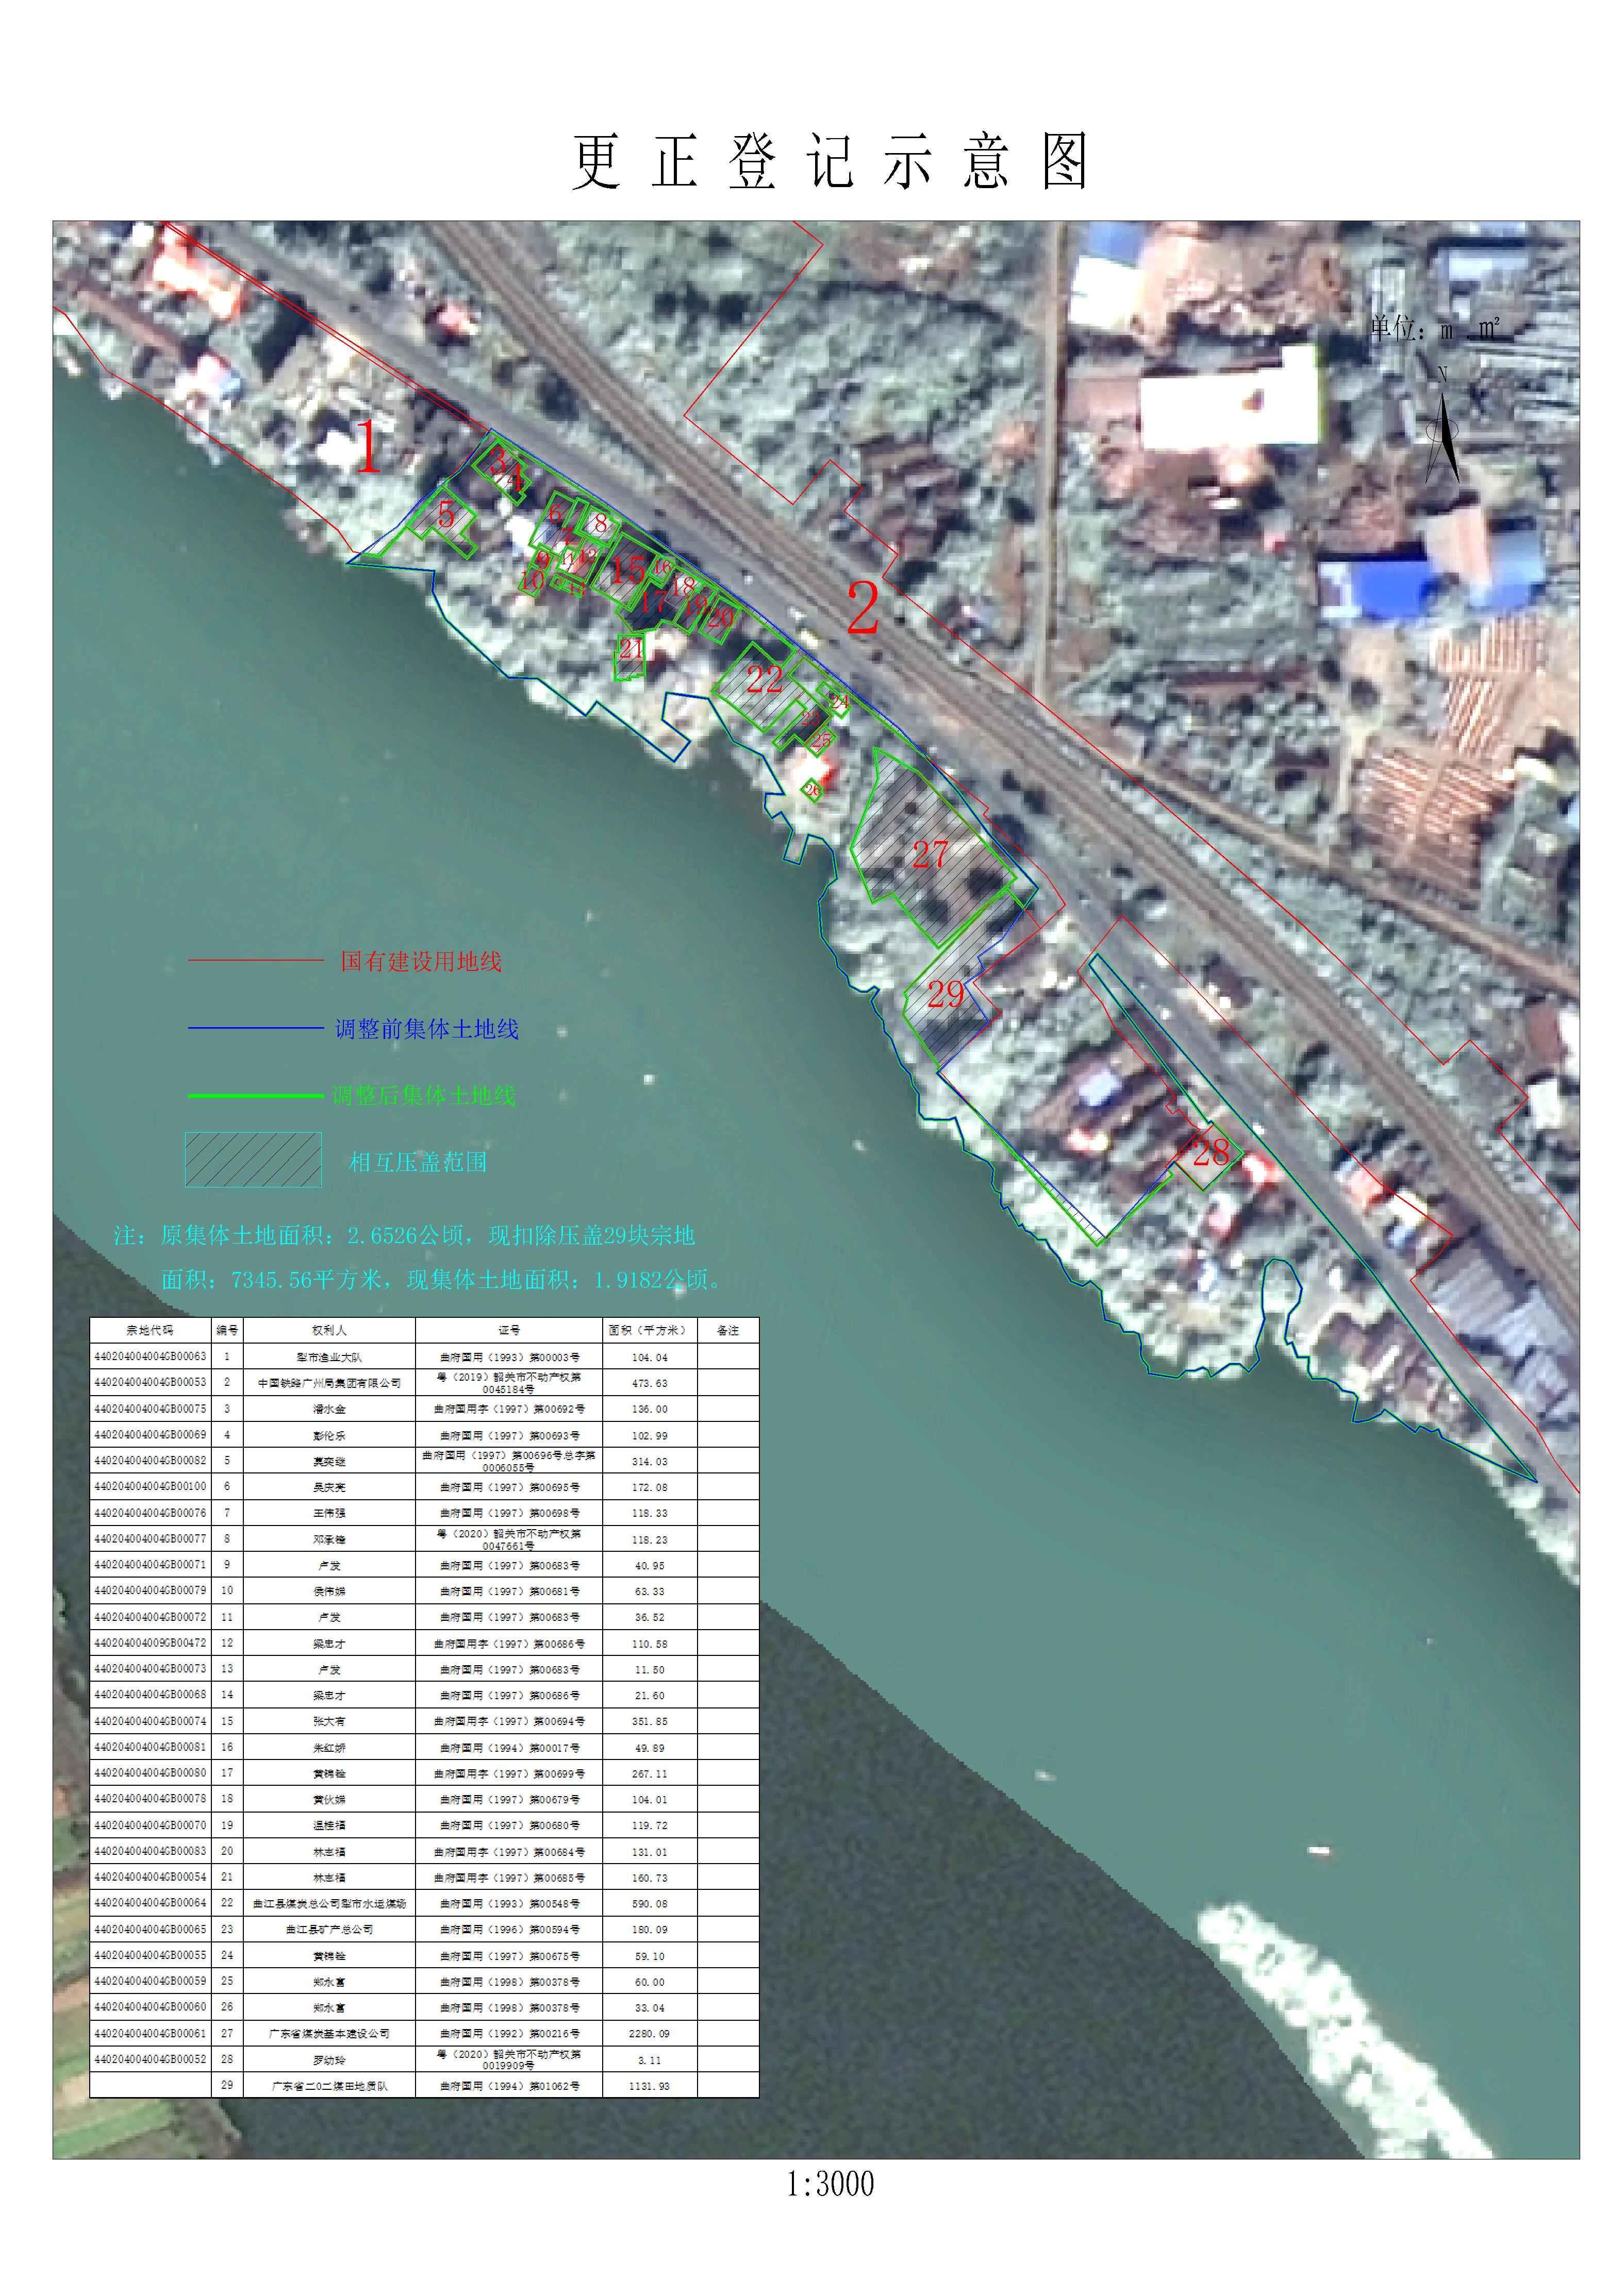Click parcel label 5 on the map
Viewport: 1624px width, 2296px height.
tap(446, 515)
